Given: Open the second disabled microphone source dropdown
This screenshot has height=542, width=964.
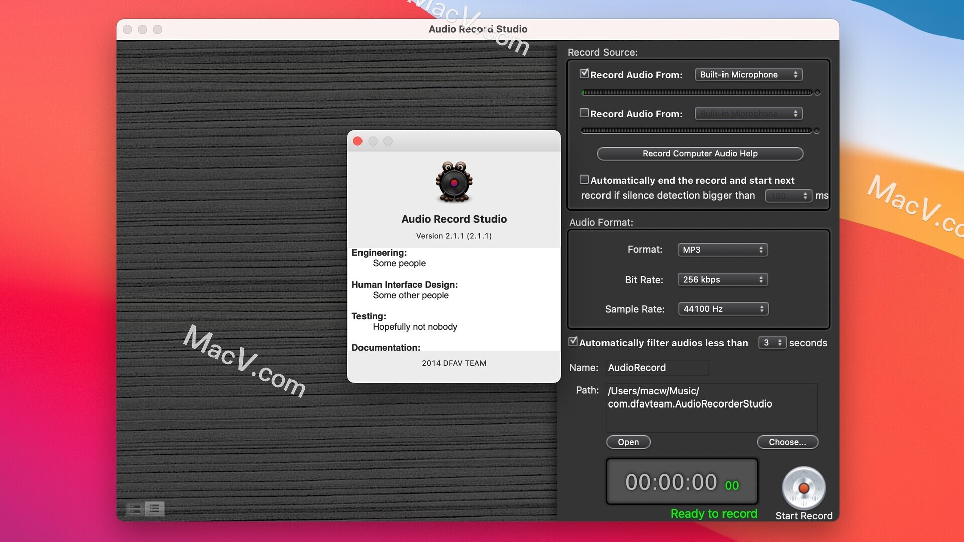Looking at the screenshot, I should (x=749, y=114).
